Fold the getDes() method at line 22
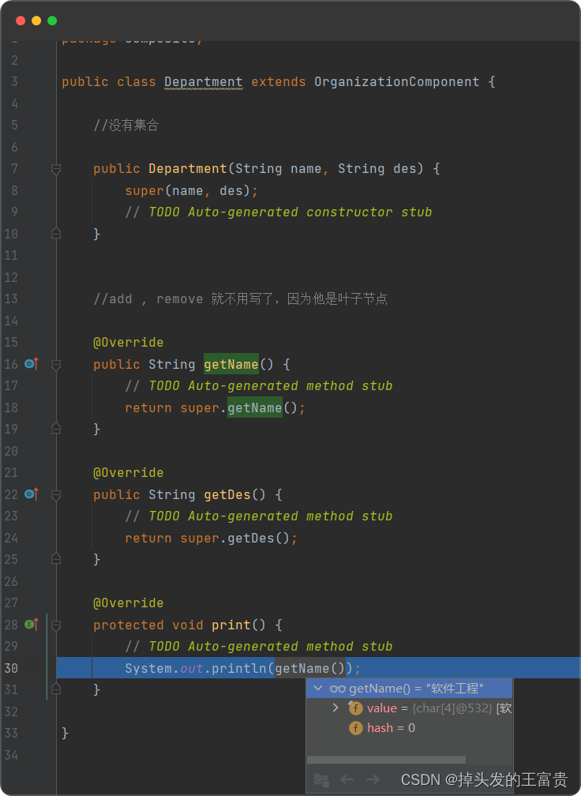Screen dimensions: 581x796 56,495
